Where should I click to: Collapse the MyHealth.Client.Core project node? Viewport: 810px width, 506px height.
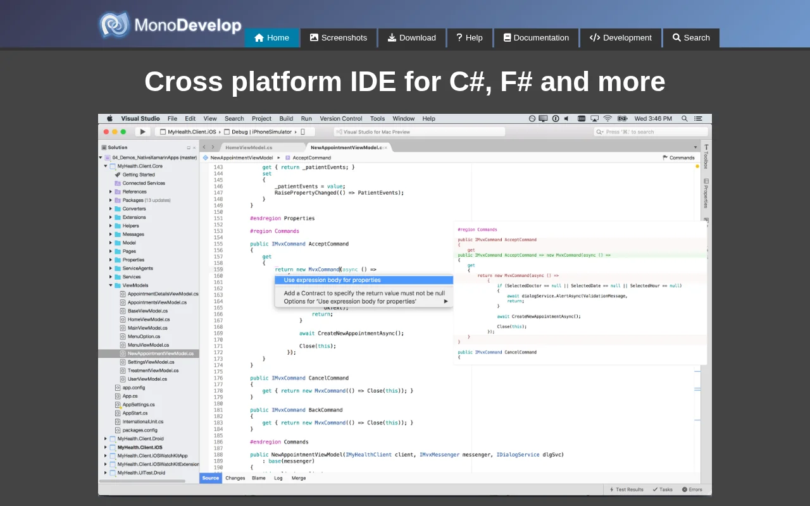coord(106,166)
